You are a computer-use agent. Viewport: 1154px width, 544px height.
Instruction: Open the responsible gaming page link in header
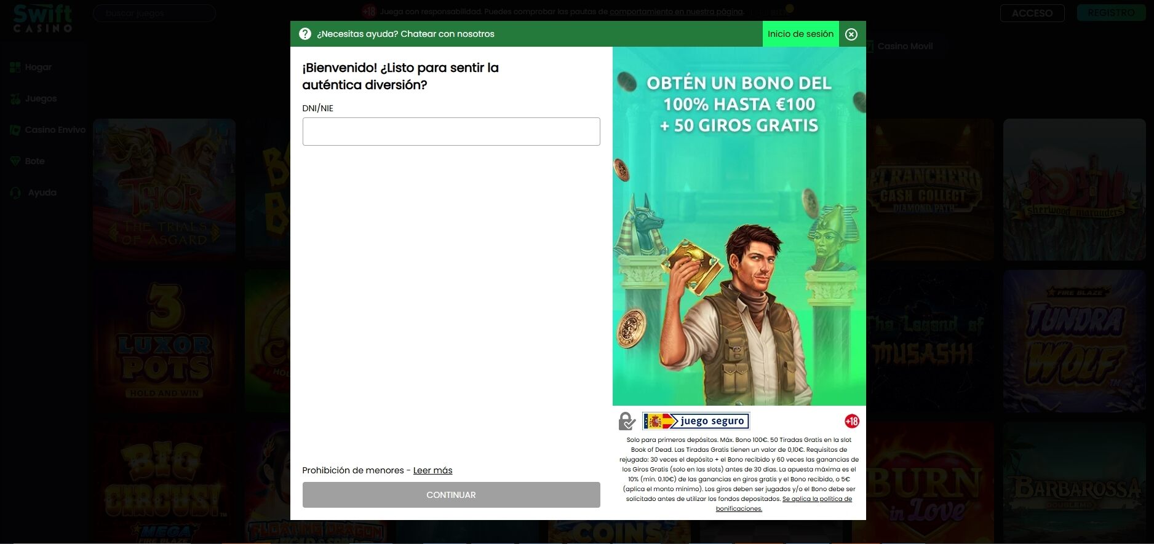click(x=676, y=12)
